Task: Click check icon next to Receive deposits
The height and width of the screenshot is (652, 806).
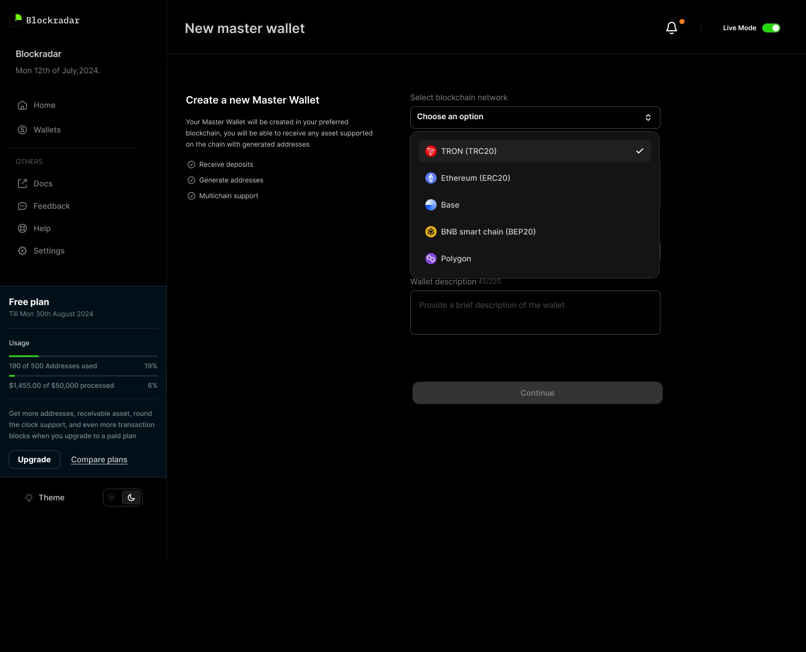Action: [x=191, y=165]
